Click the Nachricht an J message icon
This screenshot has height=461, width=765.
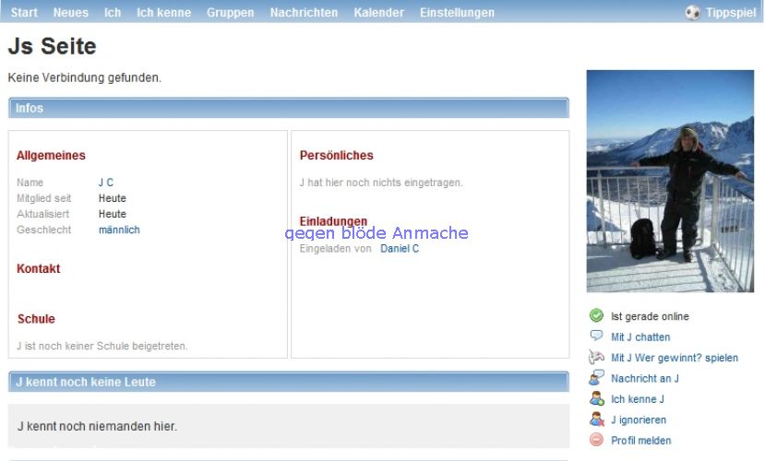(596, 378)
